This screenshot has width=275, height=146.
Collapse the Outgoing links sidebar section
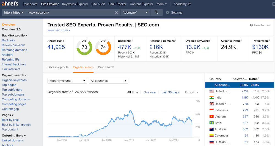(14, 136)
